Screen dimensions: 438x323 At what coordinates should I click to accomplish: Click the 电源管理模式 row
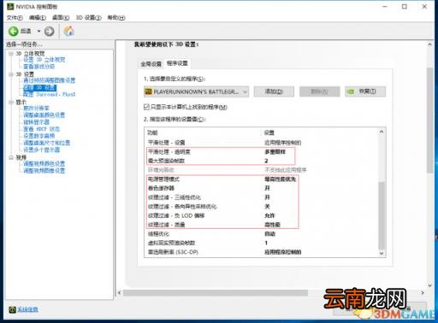coord(261,179)
